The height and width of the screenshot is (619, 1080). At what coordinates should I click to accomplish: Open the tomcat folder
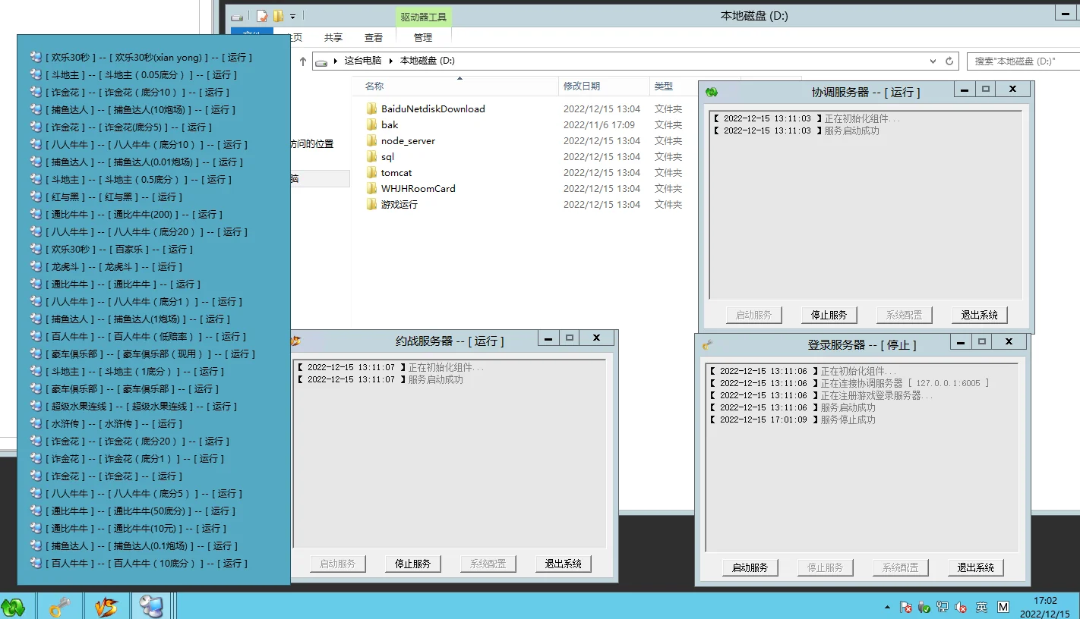pos(396,173)
